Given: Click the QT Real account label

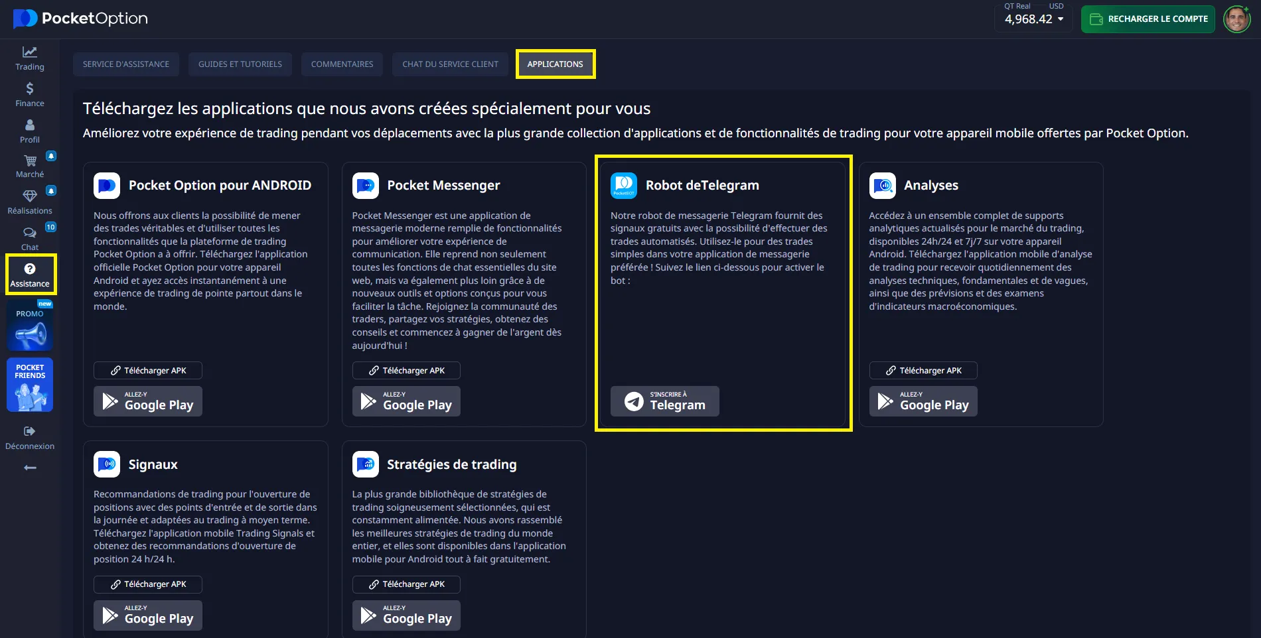Looking at the screenshot, I should pos(1017,6).
